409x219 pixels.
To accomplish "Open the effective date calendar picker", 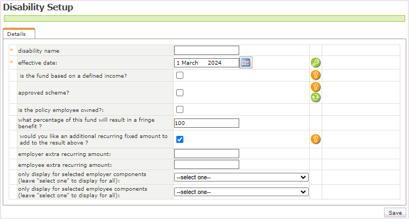I will [x=246, y=62].
